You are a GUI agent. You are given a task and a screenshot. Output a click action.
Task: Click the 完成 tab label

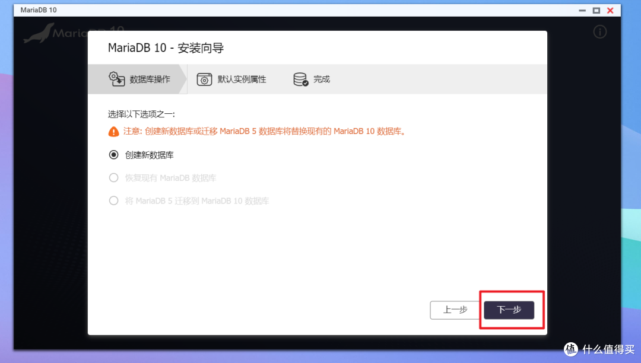click(320, 79)
